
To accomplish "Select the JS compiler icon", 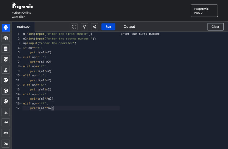I will 6,112.
